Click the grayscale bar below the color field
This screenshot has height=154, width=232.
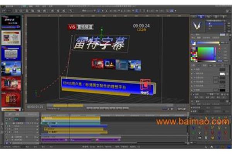(207, 61)
